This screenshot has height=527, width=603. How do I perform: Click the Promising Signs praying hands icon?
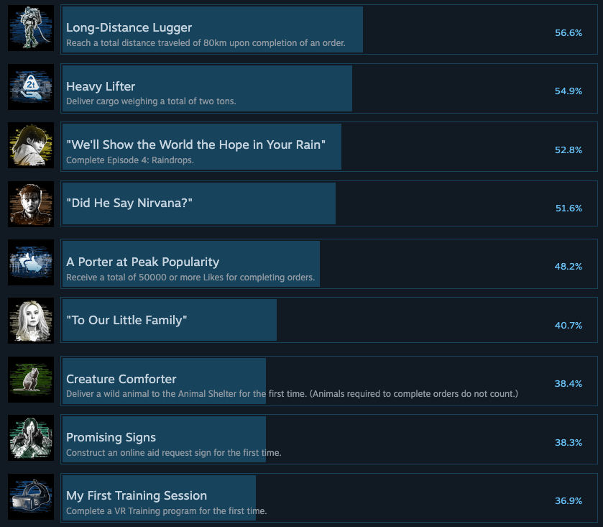[x=31, y=438]
